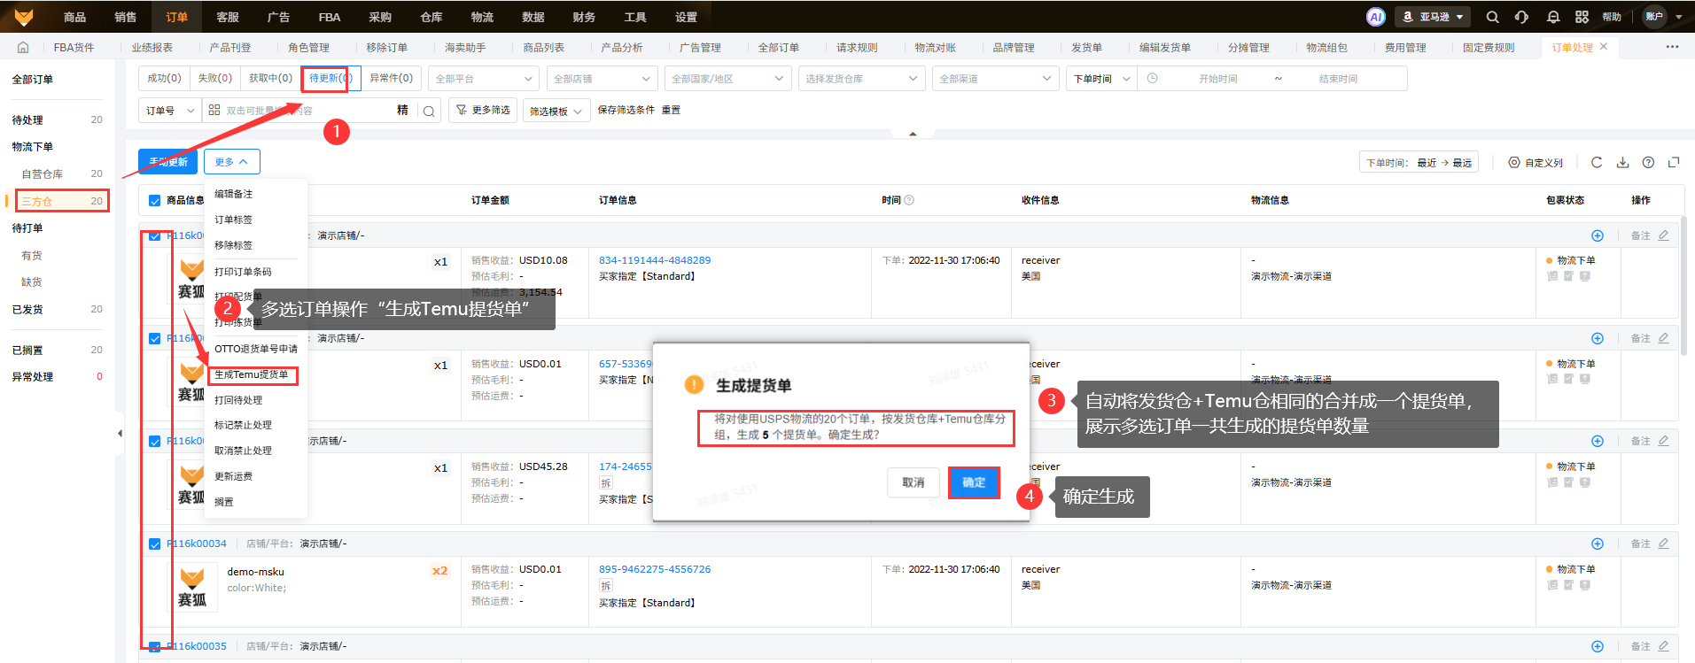Viewport: 1695px width, 663px height.
Task: Confirm with the blue 确定 button
Action: coord(974,482)
